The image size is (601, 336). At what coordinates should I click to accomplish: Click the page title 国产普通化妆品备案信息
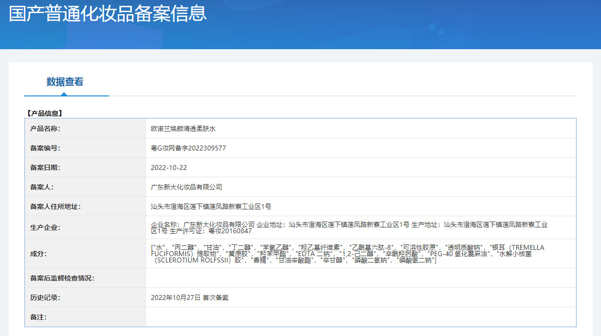(x=108, y=14)
